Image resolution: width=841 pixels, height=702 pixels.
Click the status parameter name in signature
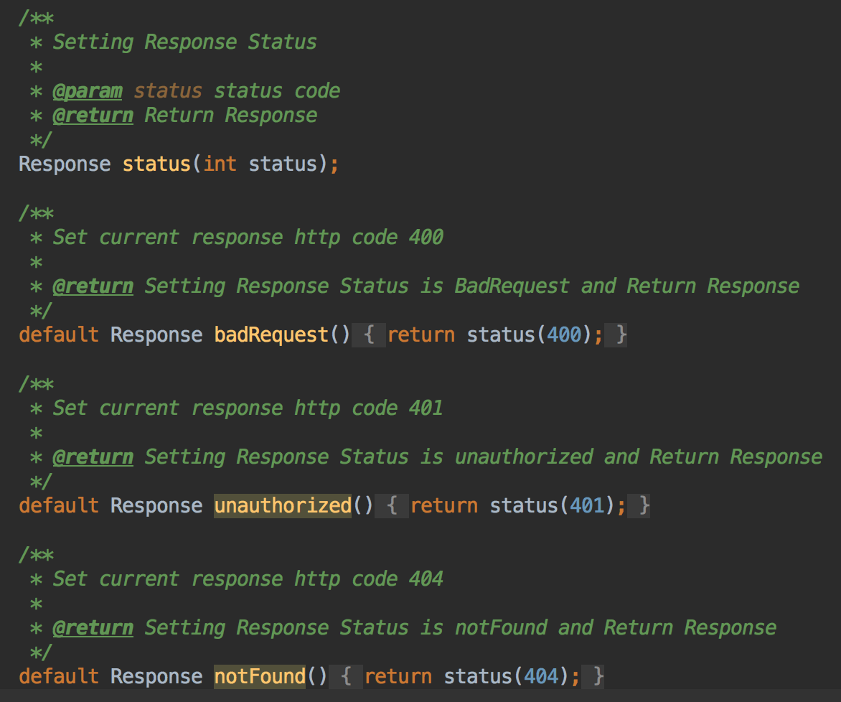(286, 164)
